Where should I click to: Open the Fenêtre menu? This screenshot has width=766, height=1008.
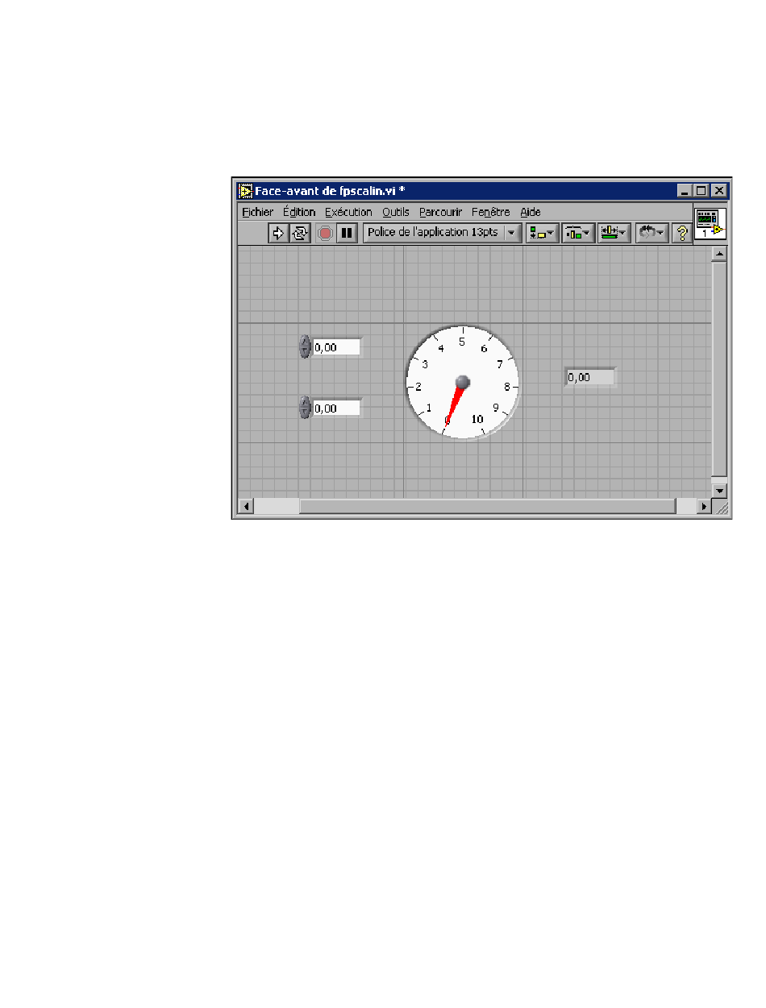(491, 212)
